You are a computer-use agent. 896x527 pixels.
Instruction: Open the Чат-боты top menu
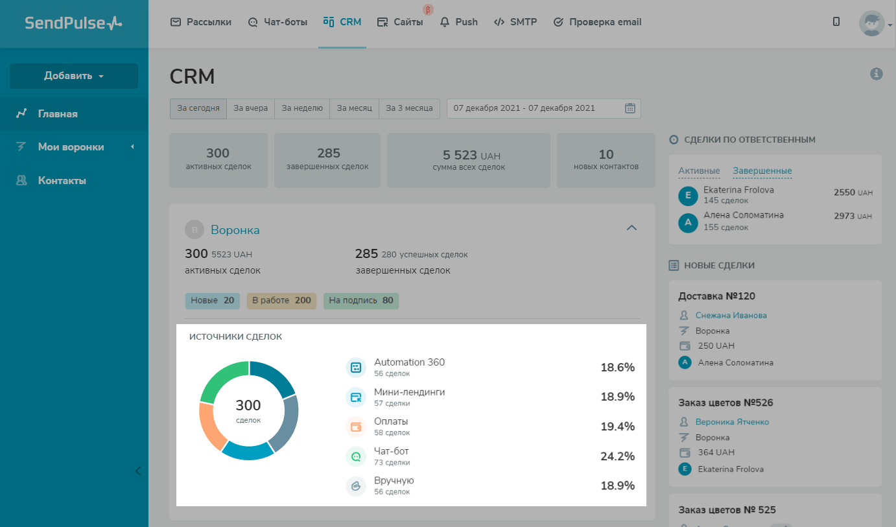pos(278,22)
